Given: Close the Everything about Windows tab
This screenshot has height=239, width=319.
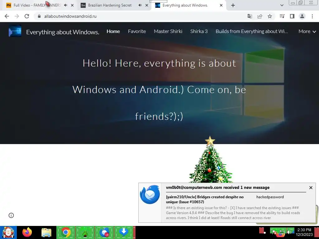Looking at the screenshot, I should click(221, 5).
